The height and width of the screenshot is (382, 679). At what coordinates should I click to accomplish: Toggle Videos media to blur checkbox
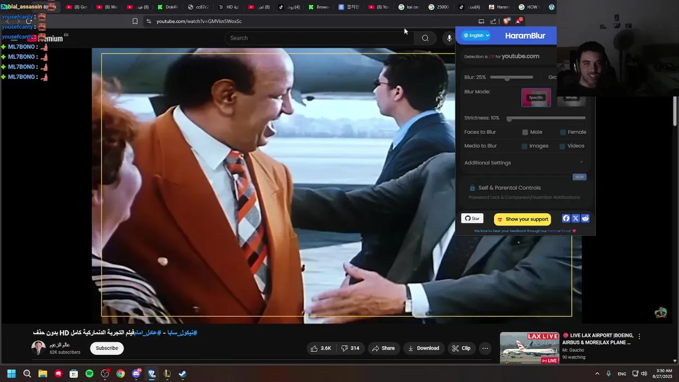point(562,146)
